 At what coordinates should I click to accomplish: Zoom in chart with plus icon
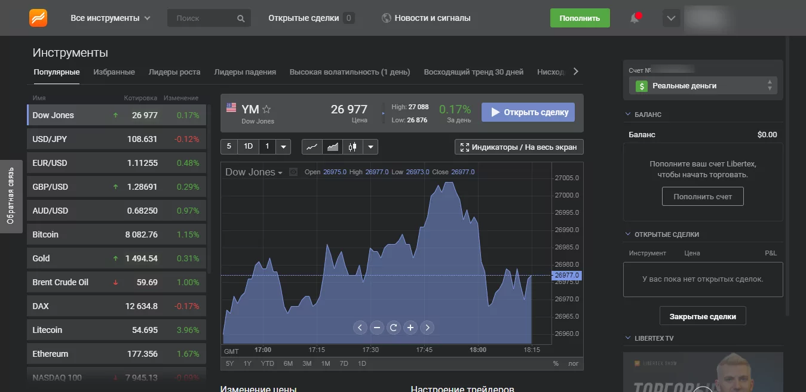[410, 327]
